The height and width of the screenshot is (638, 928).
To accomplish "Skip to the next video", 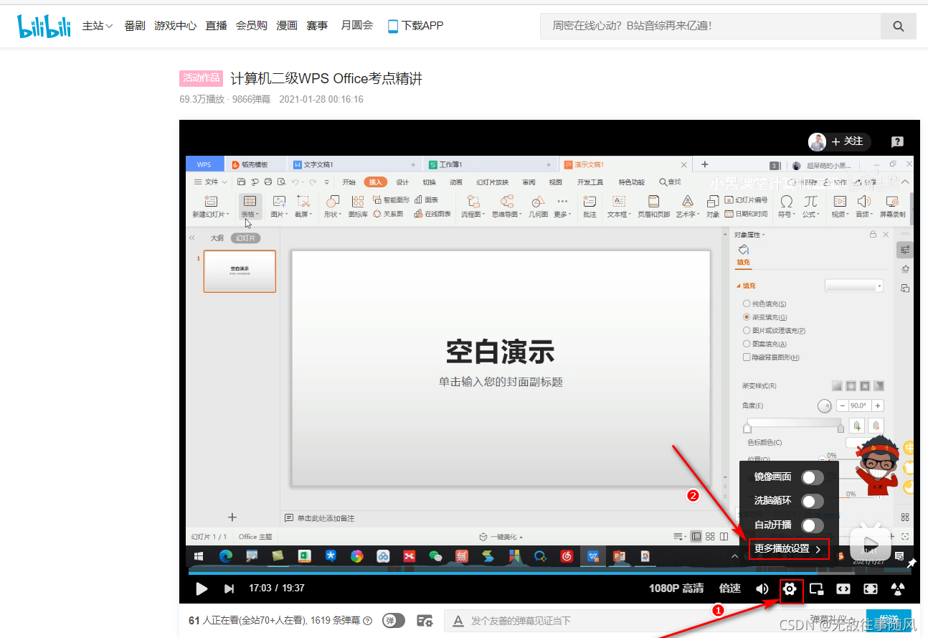I will point(229,588).
